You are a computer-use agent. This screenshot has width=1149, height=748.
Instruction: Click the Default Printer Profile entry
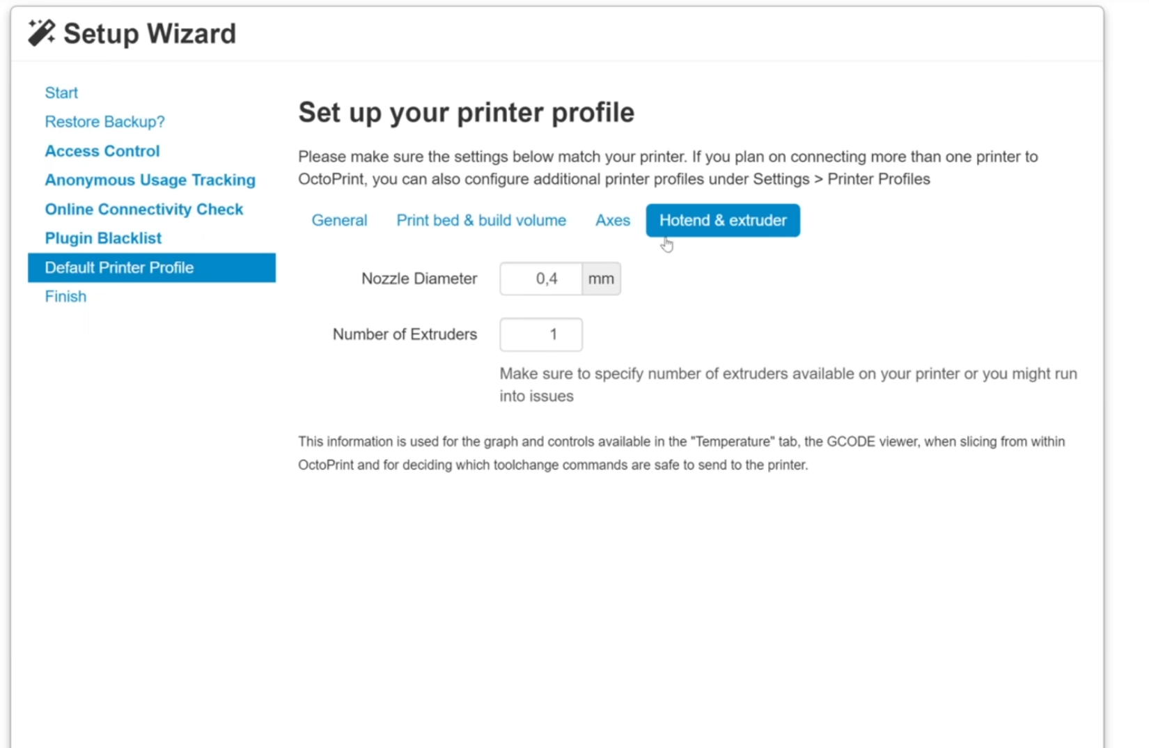(119, 267)
